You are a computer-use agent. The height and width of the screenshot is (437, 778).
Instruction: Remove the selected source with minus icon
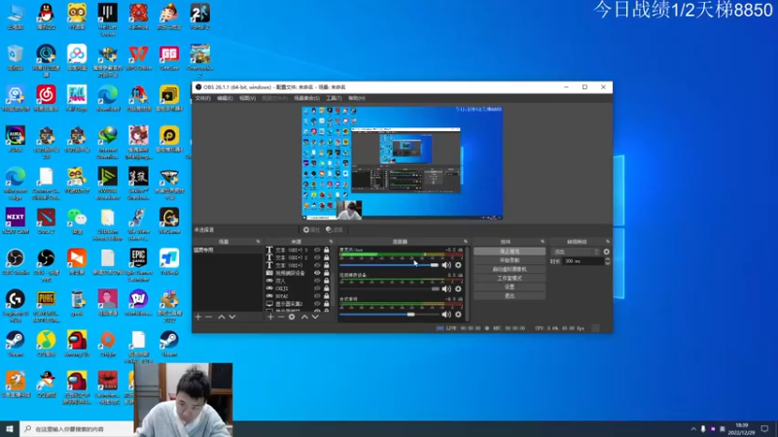click(x=281, y=317)
